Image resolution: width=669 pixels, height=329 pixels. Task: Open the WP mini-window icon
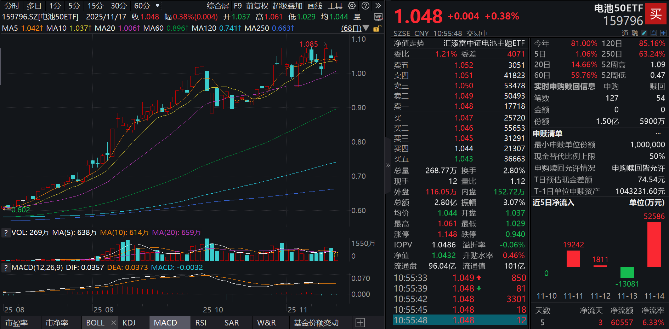378,17
